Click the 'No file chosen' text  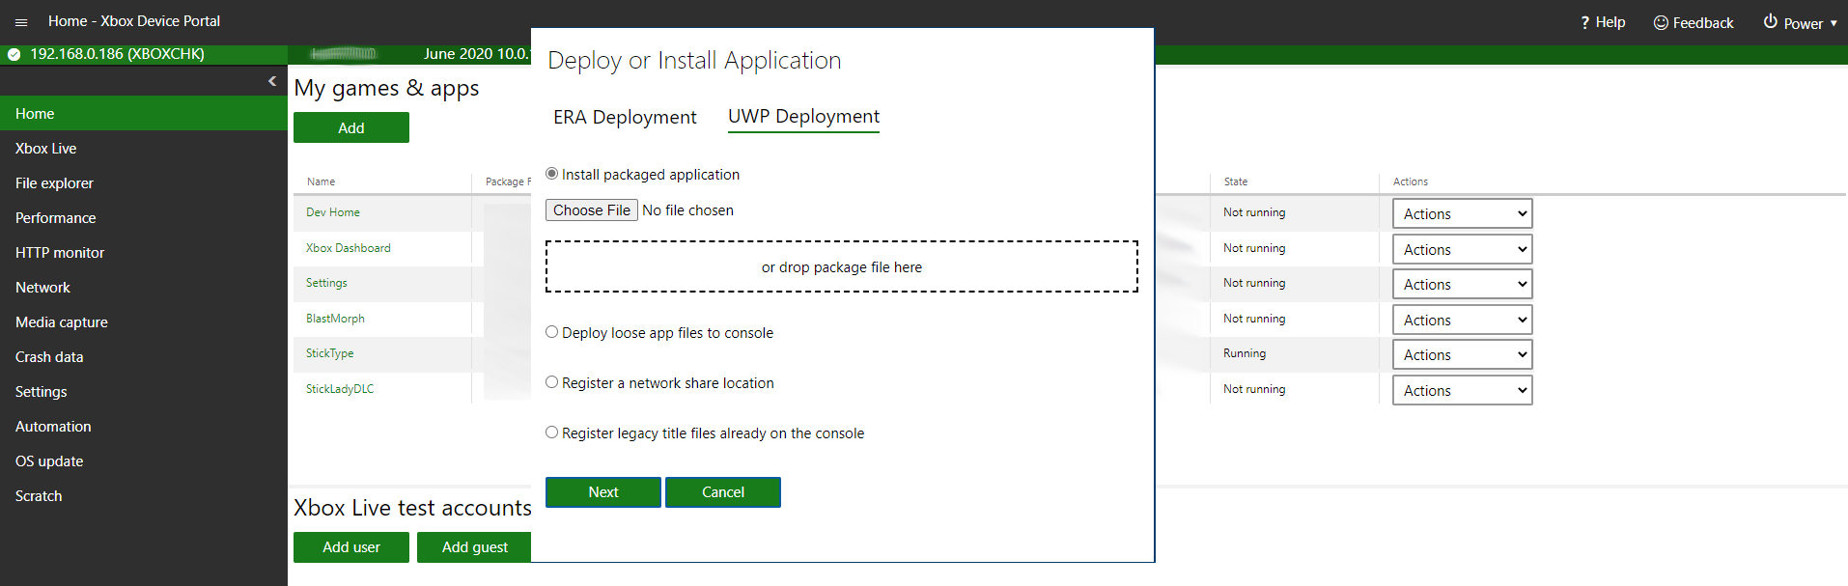(x=687, y=210)
